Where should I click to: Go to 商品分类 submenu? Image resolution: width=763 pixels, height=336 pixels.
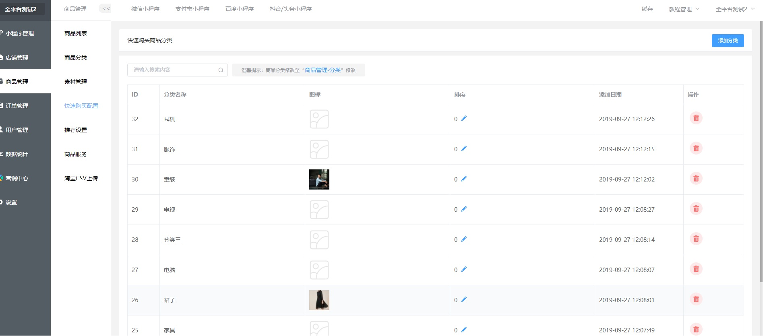click(x=76, y=58)
